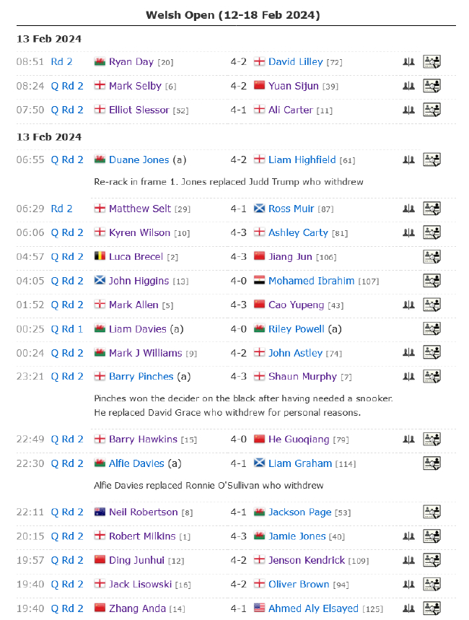Show head-to-head for Hawkins vs He Guoqiang
This screenshot has height=620, width=469.
click(x=408, y=439)
